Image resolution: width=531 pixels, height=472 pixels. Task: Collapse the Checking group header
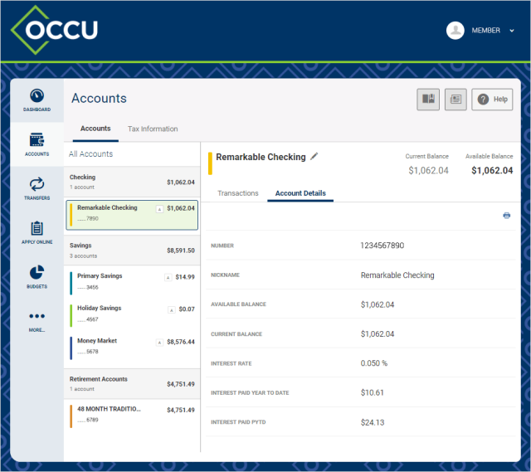pos(132,182)
